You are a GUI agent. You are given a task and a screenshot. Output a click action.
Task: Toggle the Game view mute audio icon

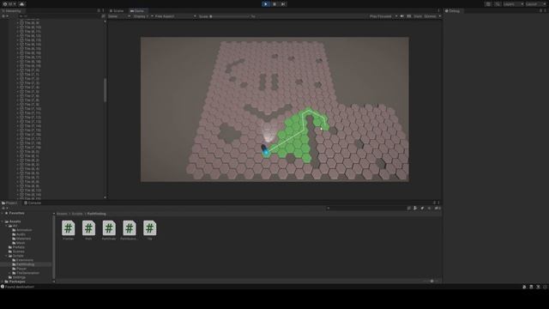(x=402, y=16)
